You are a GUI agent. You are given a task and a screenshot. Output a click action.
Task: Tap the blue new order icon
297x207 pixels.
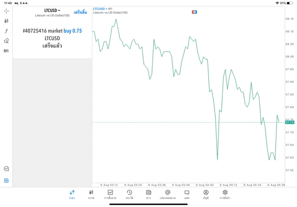(x=6, y=181)
